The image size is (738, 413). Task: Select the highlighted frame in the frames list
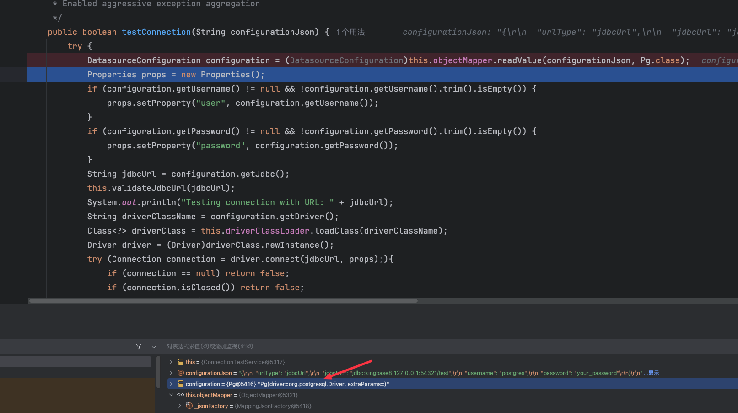pyautogui.click(x=75, y=362)
